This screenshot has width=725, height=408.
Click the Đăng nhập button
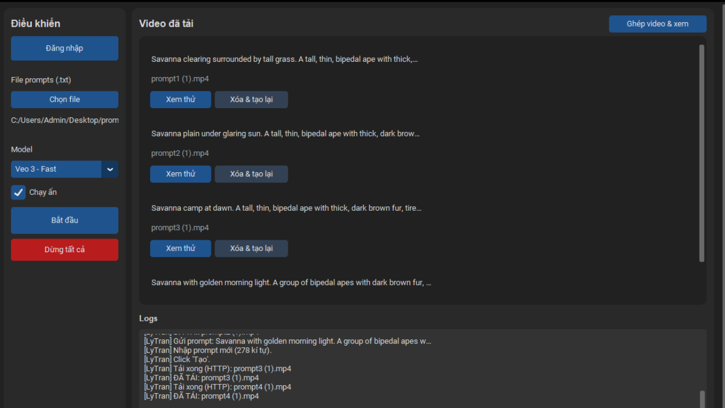(65, 48)
